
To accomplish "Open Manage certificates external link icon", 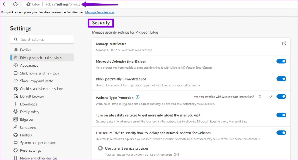I will coord(284,44).
